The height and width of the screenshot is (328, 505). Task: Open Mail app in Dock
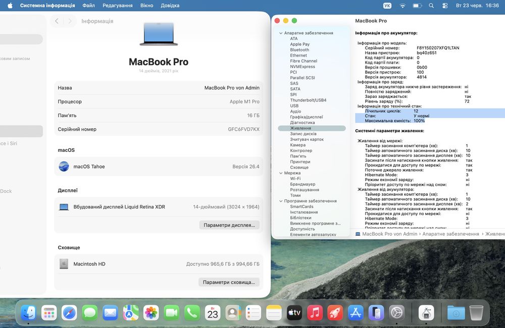pyautogui.click(x=110, y=312)
